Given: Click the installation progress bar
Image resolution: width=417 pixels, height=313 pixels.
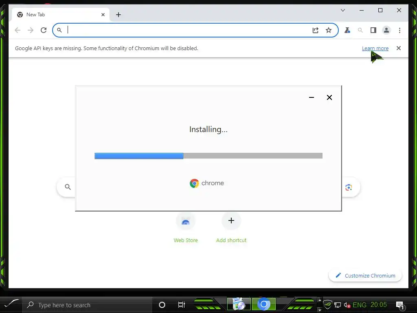Looking at the screenshot, I should pos(208,156).
